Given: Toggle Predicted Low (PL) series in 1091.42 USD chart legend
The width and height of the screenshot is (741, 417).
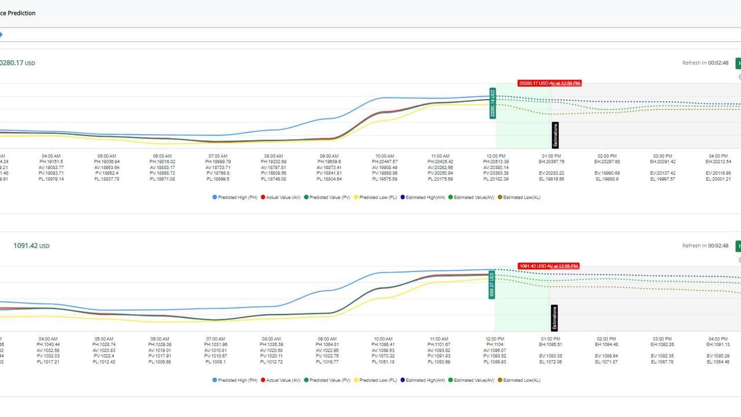Looking at the screenshot, I should click(x=375, y=381).
